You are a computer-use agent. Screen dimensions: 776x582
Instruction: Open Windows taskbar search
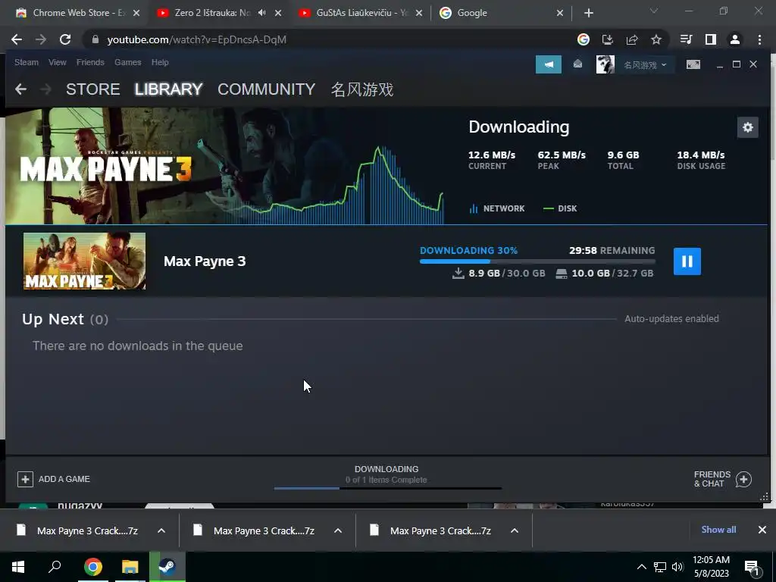click(55, 567)
